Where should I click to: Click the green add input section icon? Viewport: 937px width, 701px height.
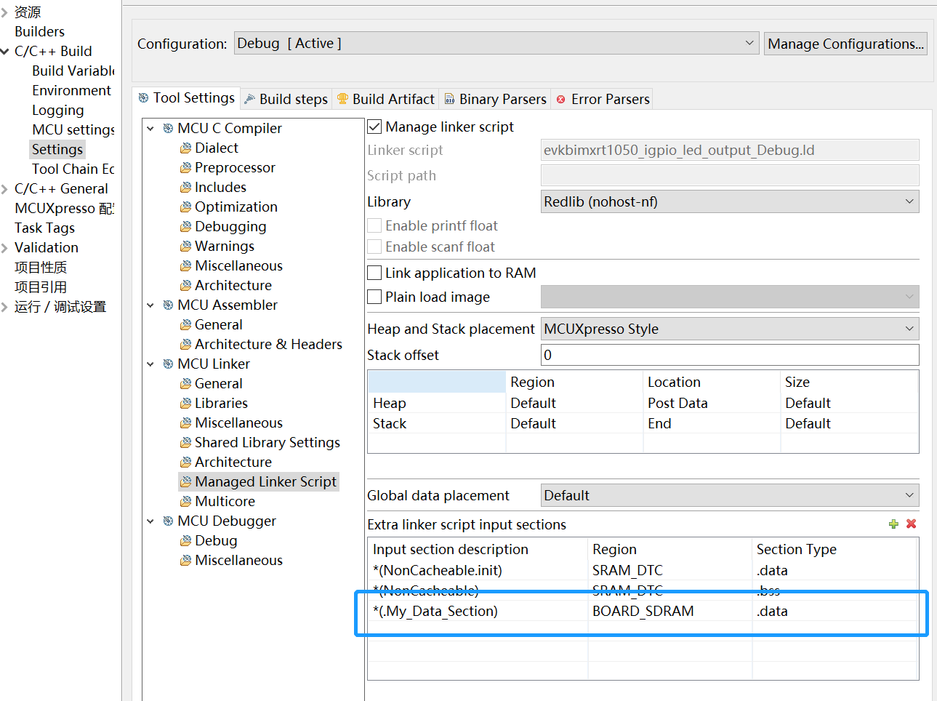(x=893, y=524)
